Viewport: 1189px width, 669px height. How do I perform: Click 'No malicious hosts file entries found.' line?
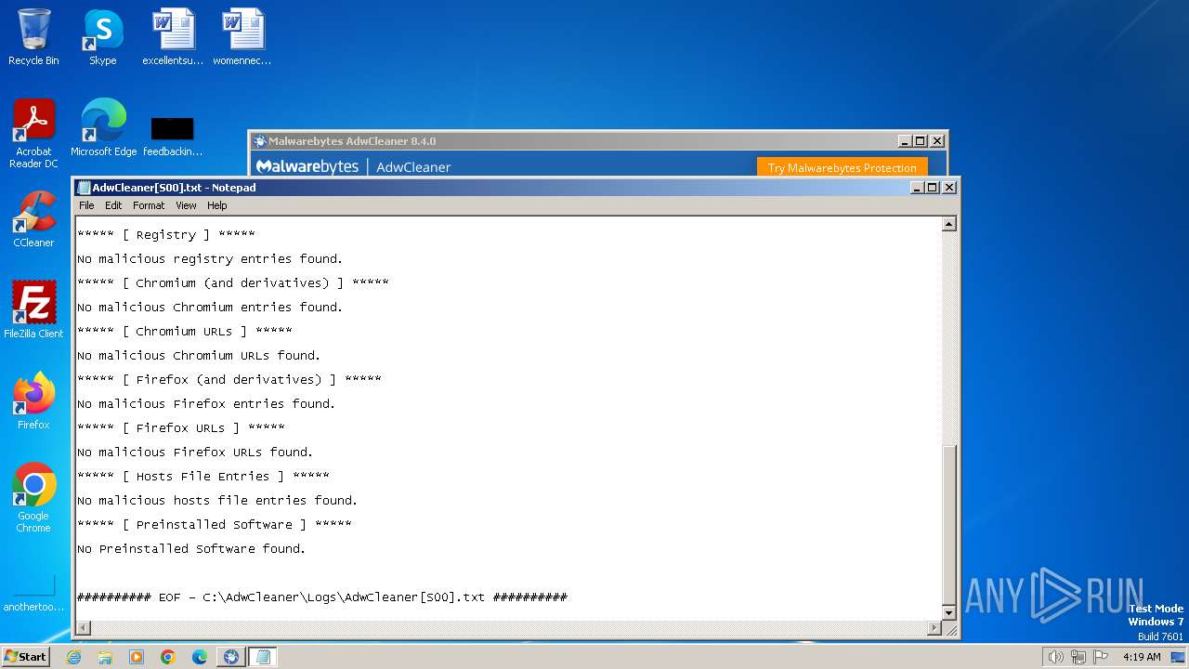(217, 501)
